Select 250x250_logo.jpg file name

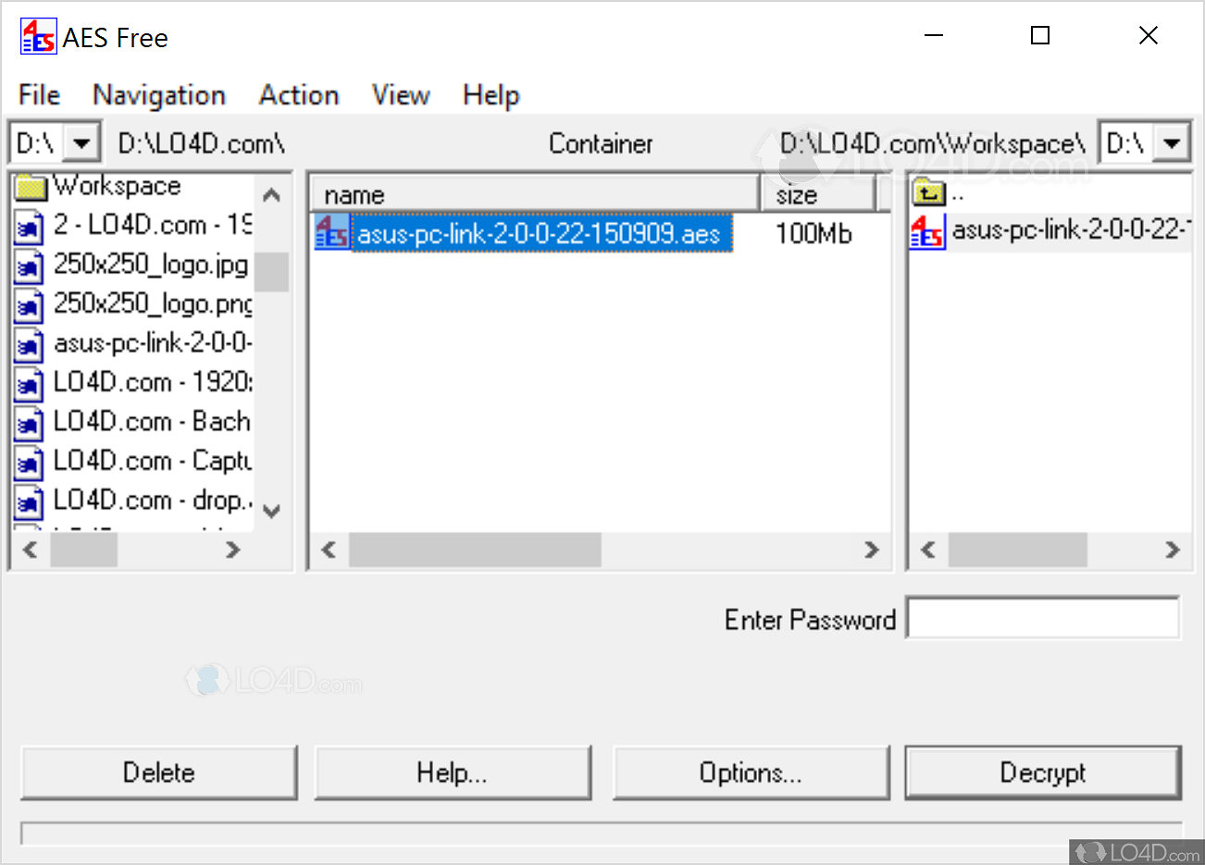pyautogui.click(x=151, y=266)
